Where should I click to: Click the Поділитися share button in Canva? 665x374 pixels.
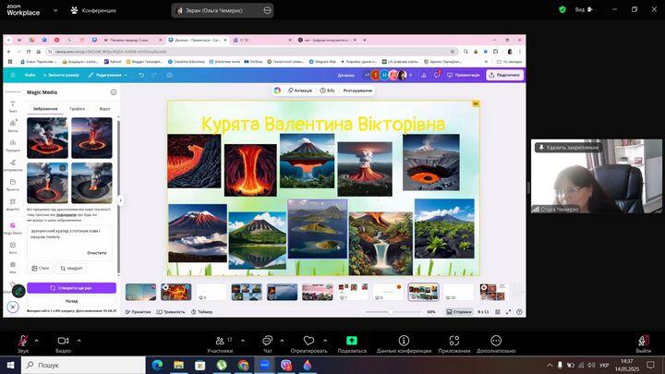pyautogui.click(x=504, y=75)
